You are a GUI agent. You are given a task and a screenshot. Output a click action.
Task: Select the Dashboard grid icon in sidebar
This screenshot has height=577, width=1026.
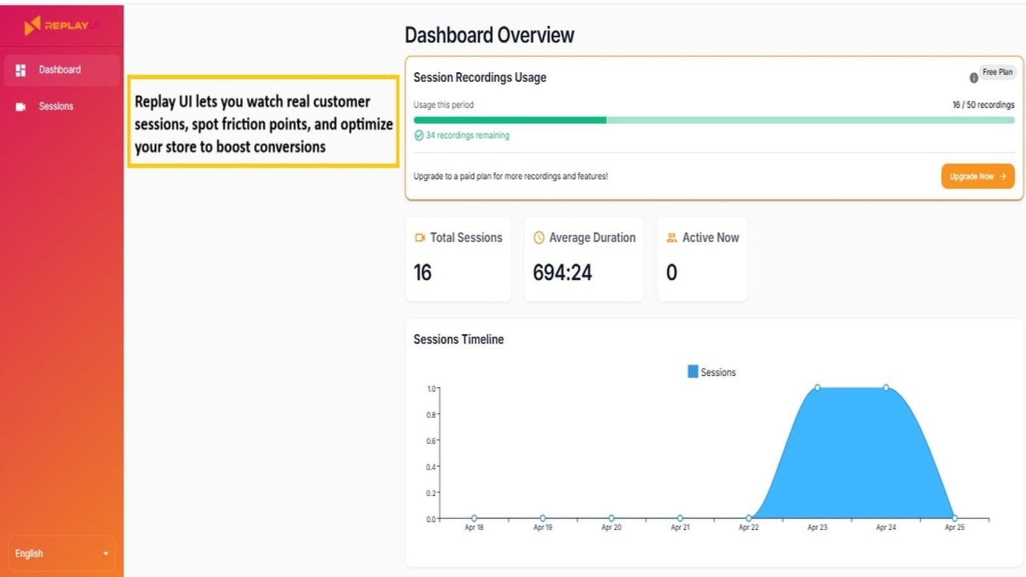[x=20, y=70]
